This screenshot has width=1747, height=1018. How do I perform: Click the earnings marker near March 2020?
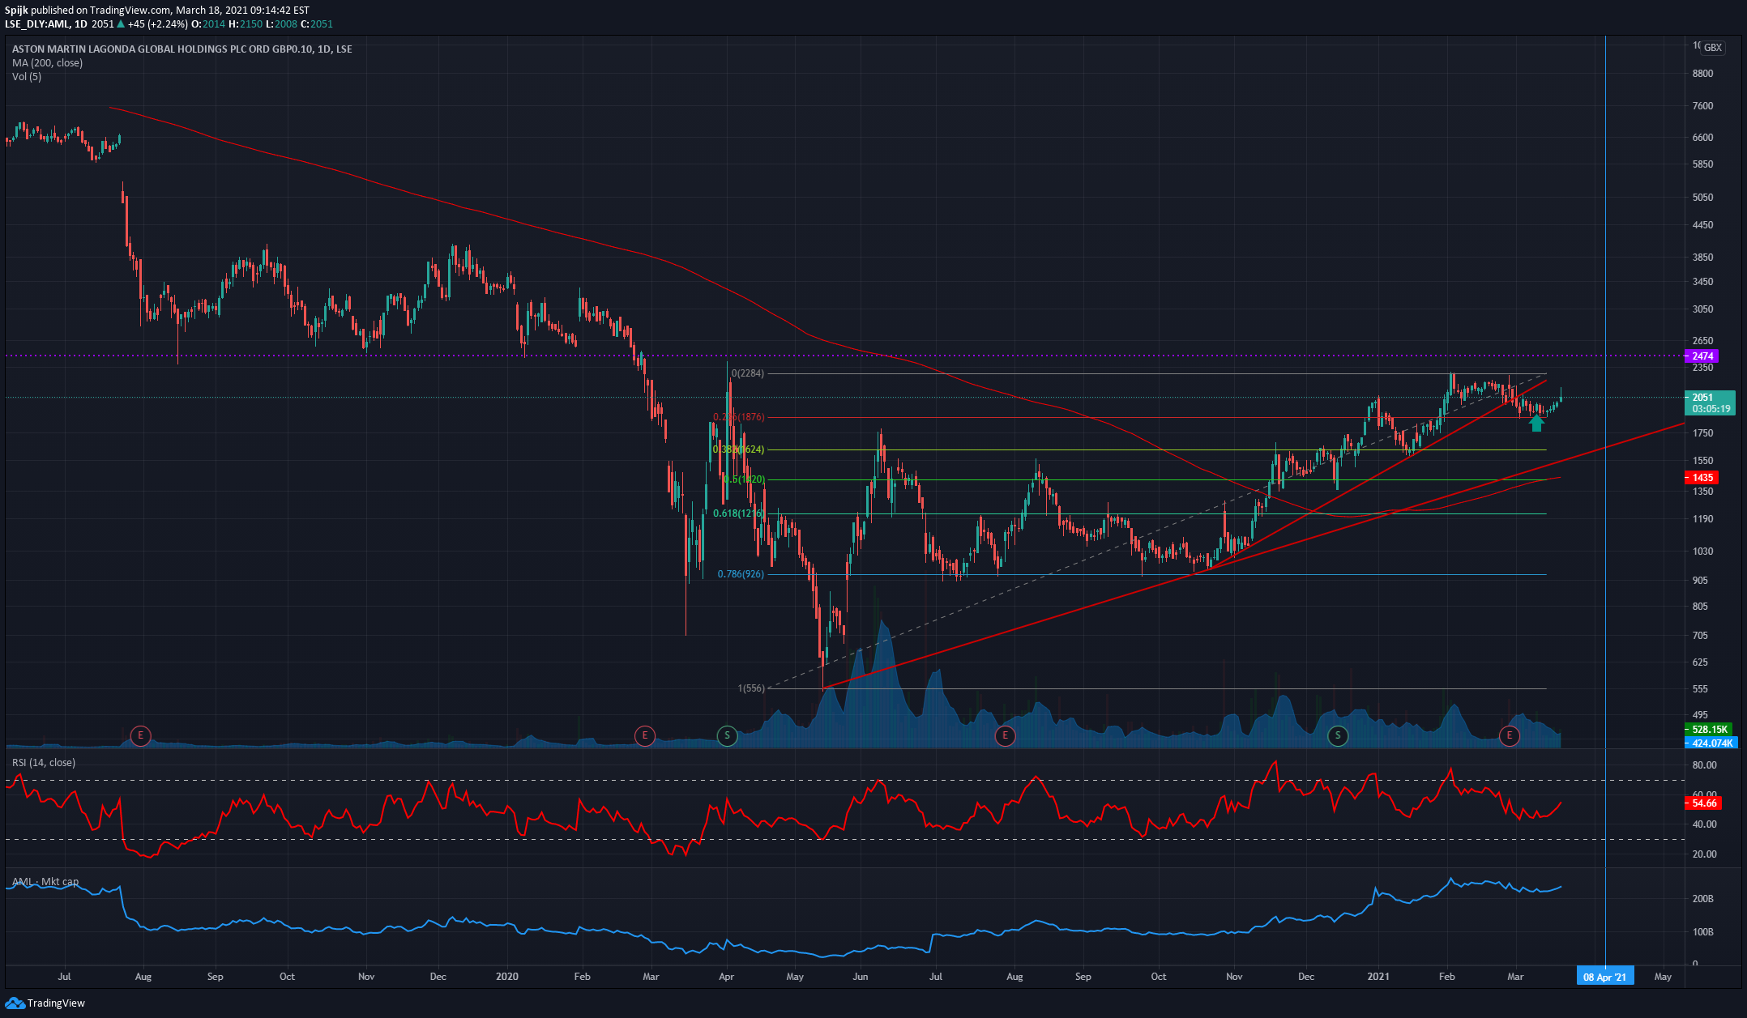coord(645,735)
